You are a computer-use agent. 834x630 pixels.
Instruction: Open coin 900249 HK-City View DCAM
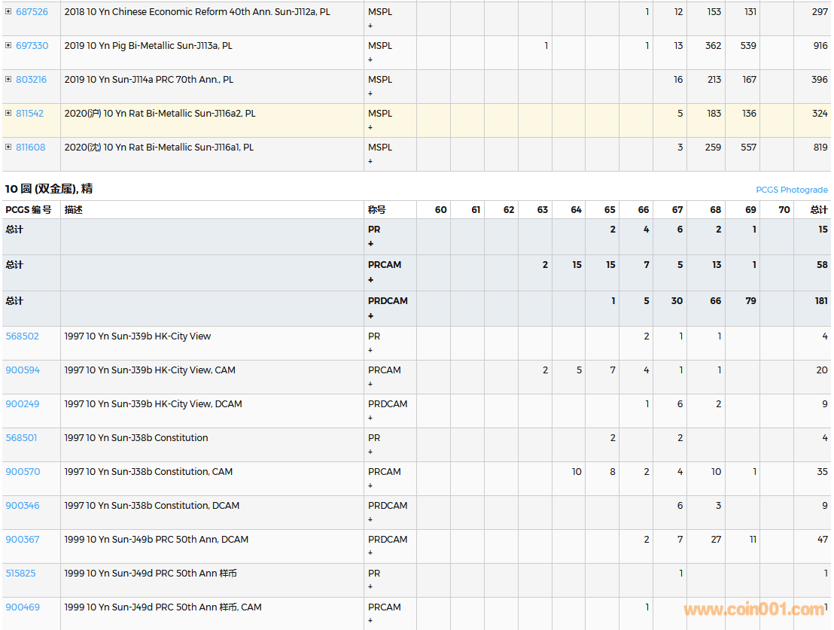click(23, 404)
